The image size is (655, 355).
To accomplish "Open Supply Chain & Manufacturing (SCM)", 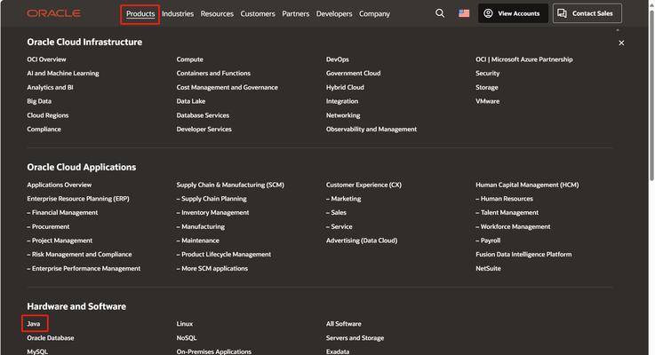I will (x=230, y=185).
